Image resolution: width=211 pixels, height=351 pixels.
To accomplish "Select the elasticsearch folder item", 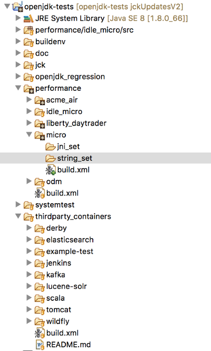I will pos(70,240).
